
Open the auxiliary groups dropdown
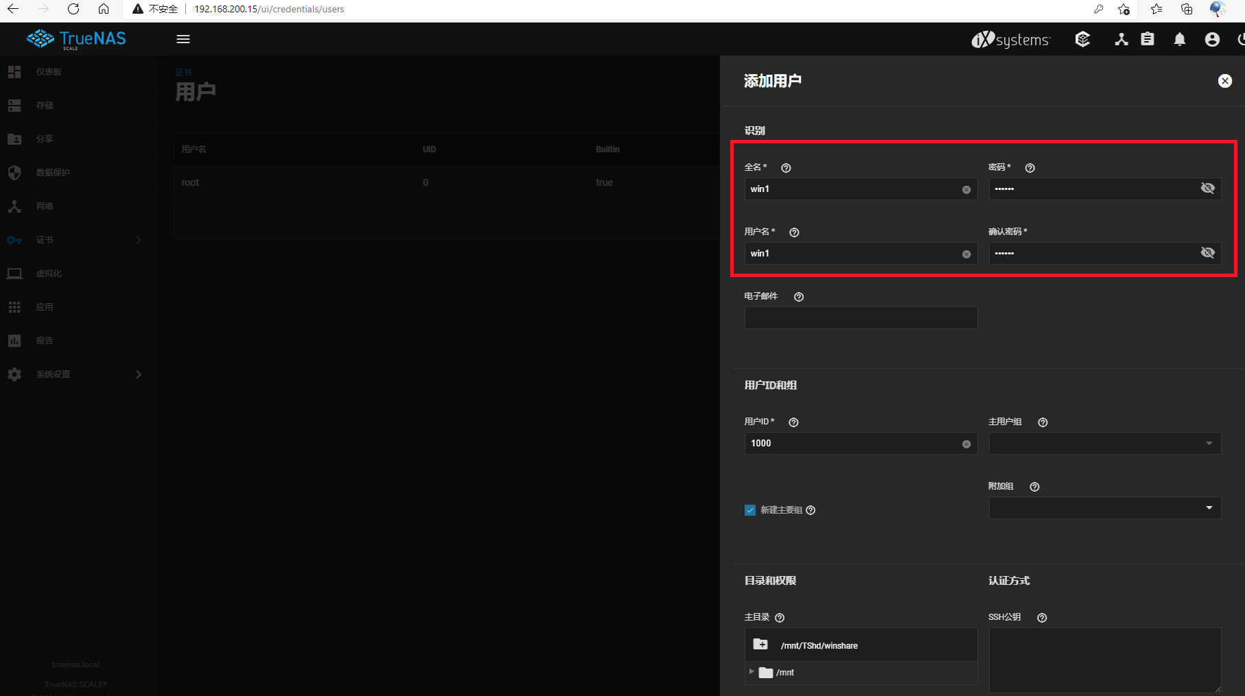(1105, 507)
